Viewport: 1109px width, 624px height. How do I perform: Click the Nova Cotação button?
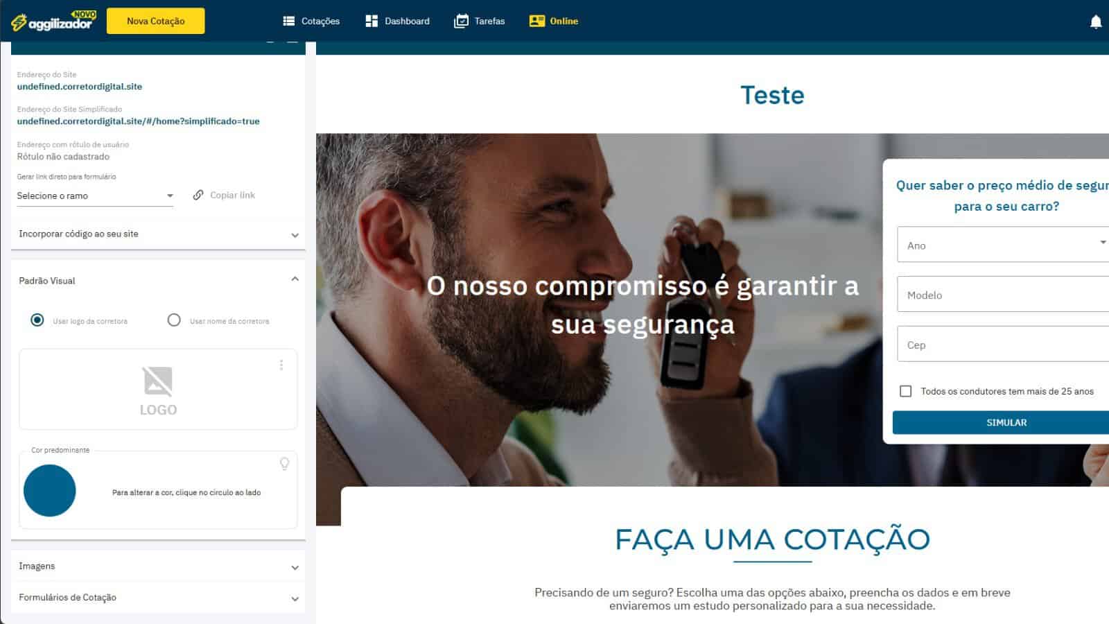(x=156, y=21)
